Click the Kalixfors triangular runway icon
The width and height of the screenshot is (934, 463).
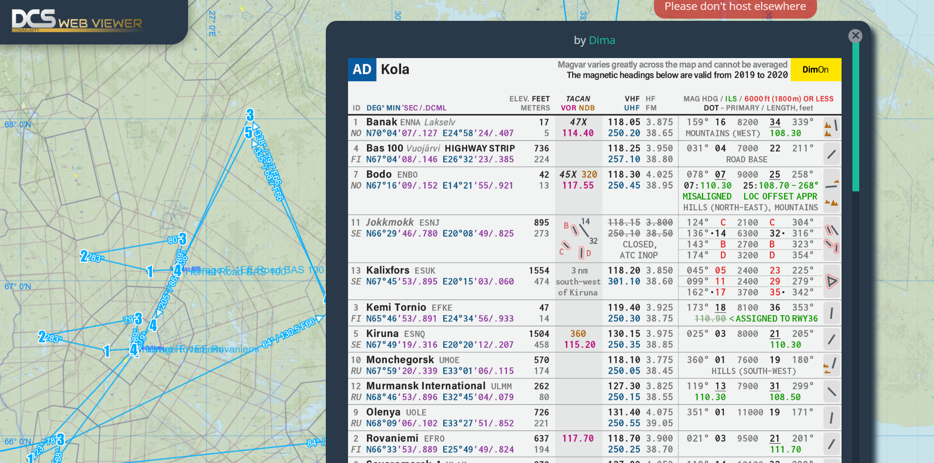point(832,281)
